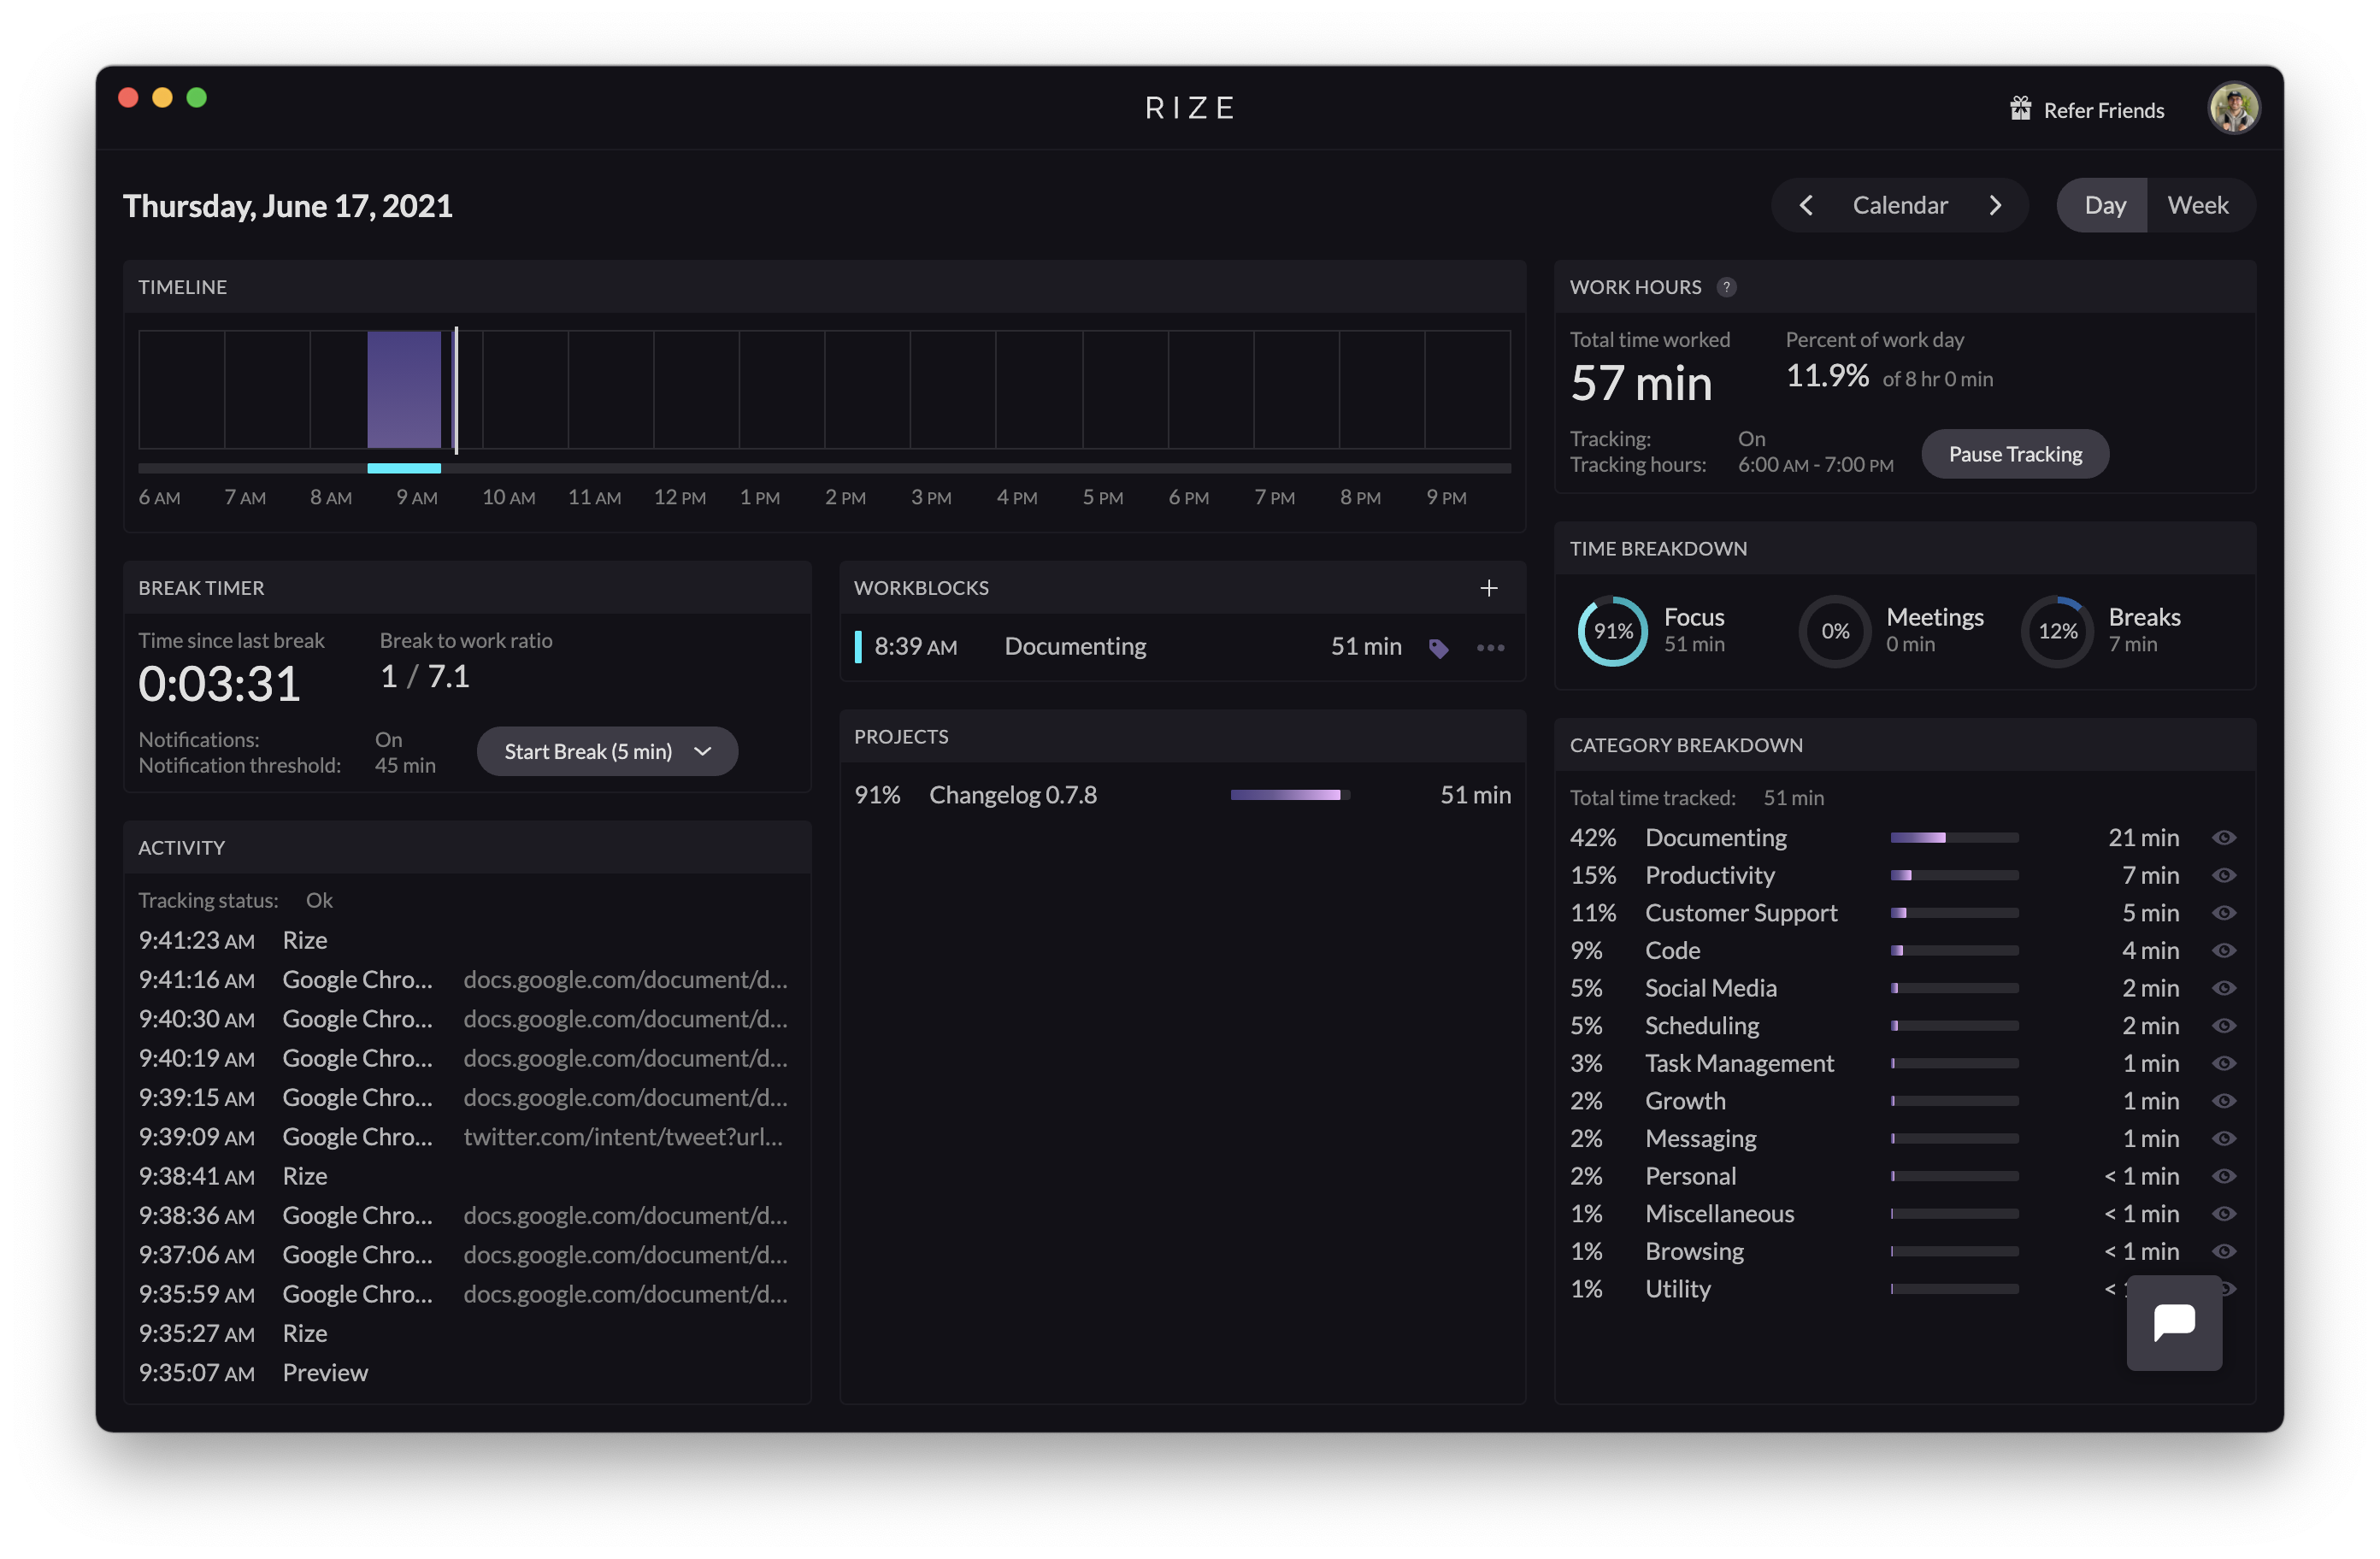The width and height of the screenshot is (2380, 1559).
Task: Toggle the eye icon for Code category
Action: 2225,950
